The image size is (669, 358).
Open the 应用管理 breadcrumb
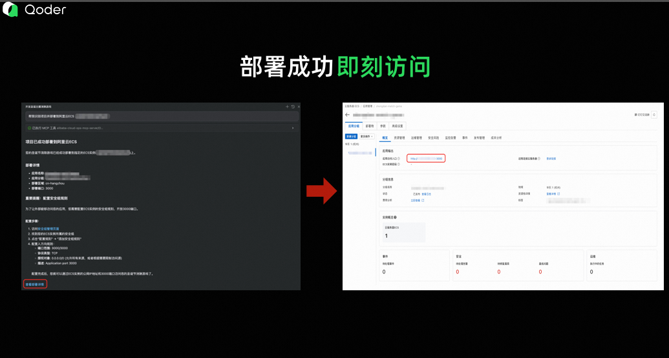click(367, 106)
